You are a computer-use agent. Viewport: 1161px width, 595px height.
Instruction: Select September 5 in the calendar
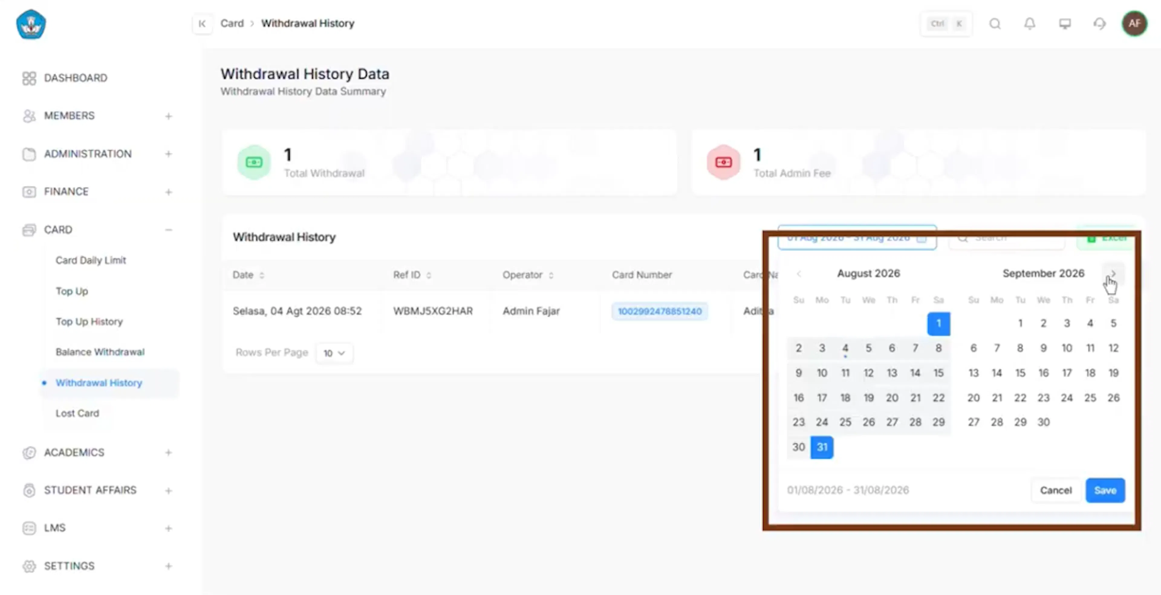(1113, 323)
